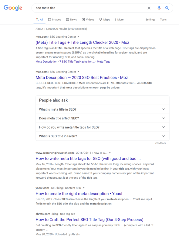Open the More options menu

119,19
